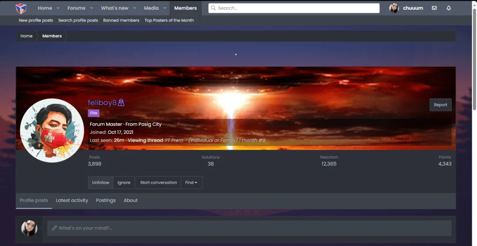The image size is (477, 246).
Task: Open the YT Prem thread link
Action: [x=215, y=140]
